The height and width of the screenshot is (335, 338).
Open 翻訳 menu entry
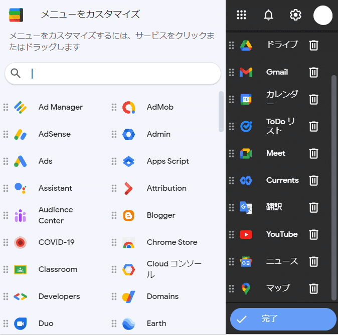(x=274, y=207)
